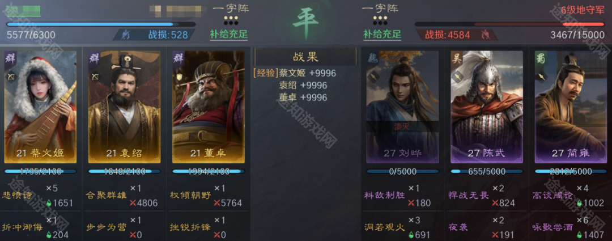
Task: Open the 蔡文姬 general portrait card
Action: [x=40, y=107]
